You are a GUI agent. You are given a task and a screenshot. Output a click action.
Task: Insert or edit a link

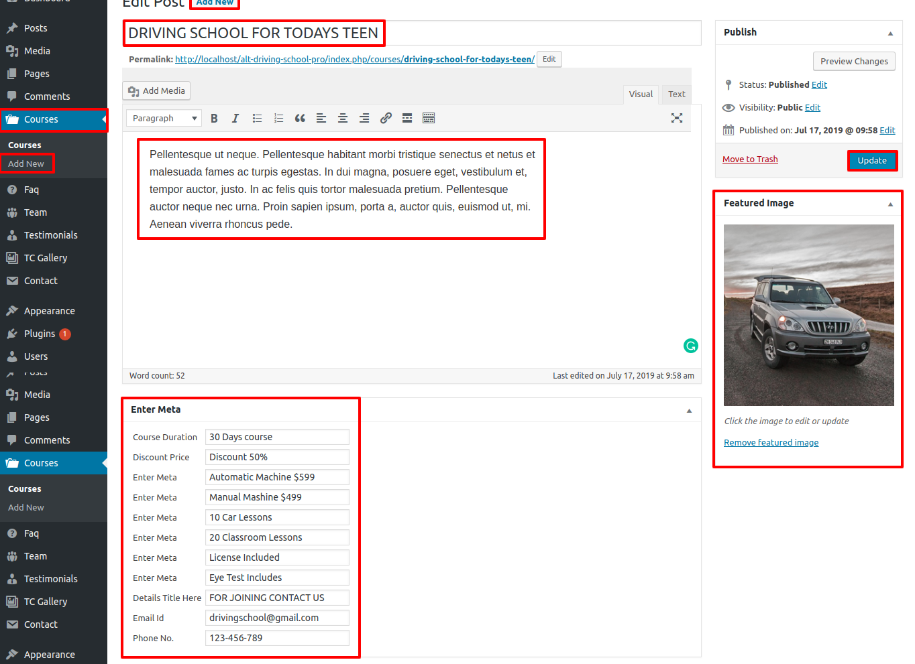click(386, 118)
